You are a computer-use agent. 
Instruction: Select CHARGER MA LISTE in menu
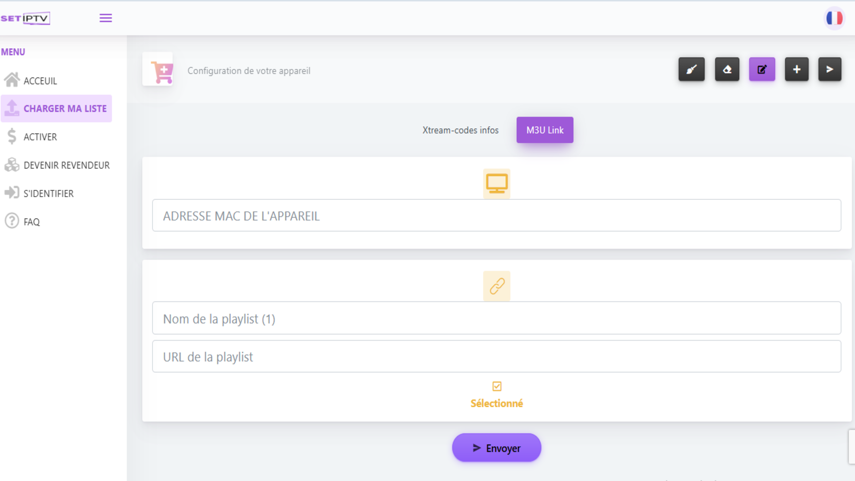click(56, 108)
